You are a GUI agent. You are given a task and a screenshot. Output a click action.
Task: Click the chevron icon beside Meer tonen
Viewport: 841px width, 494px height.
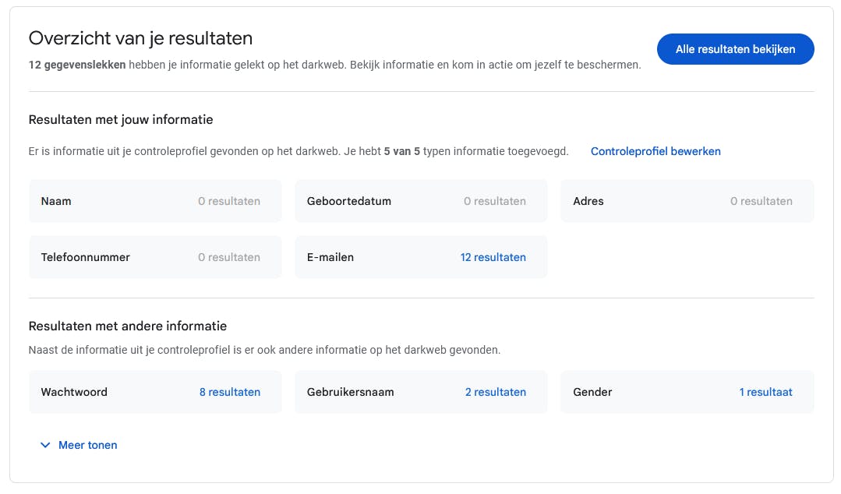pos(44,445)
